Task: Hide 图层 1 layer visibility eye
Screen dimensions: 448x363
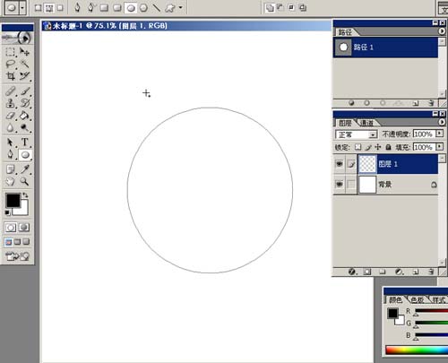Action: [x=340, y=164]
